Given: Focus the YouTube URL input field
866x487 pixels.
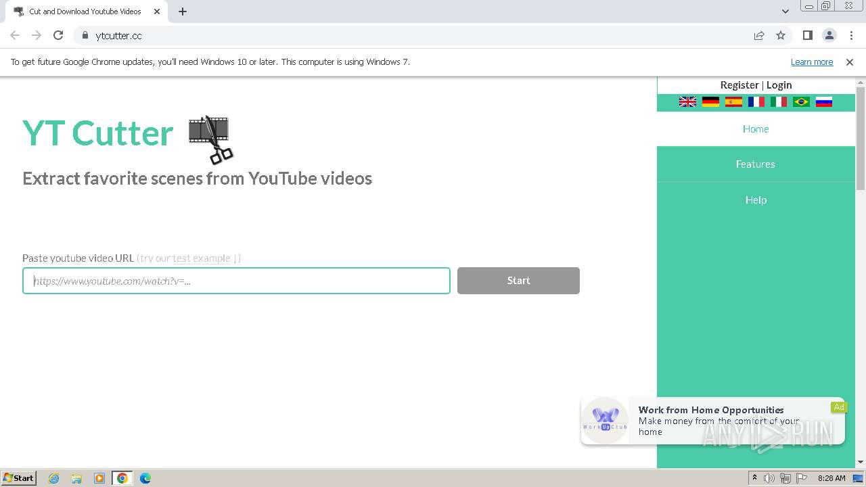Looking at the screenshot, I should (236, 281).
